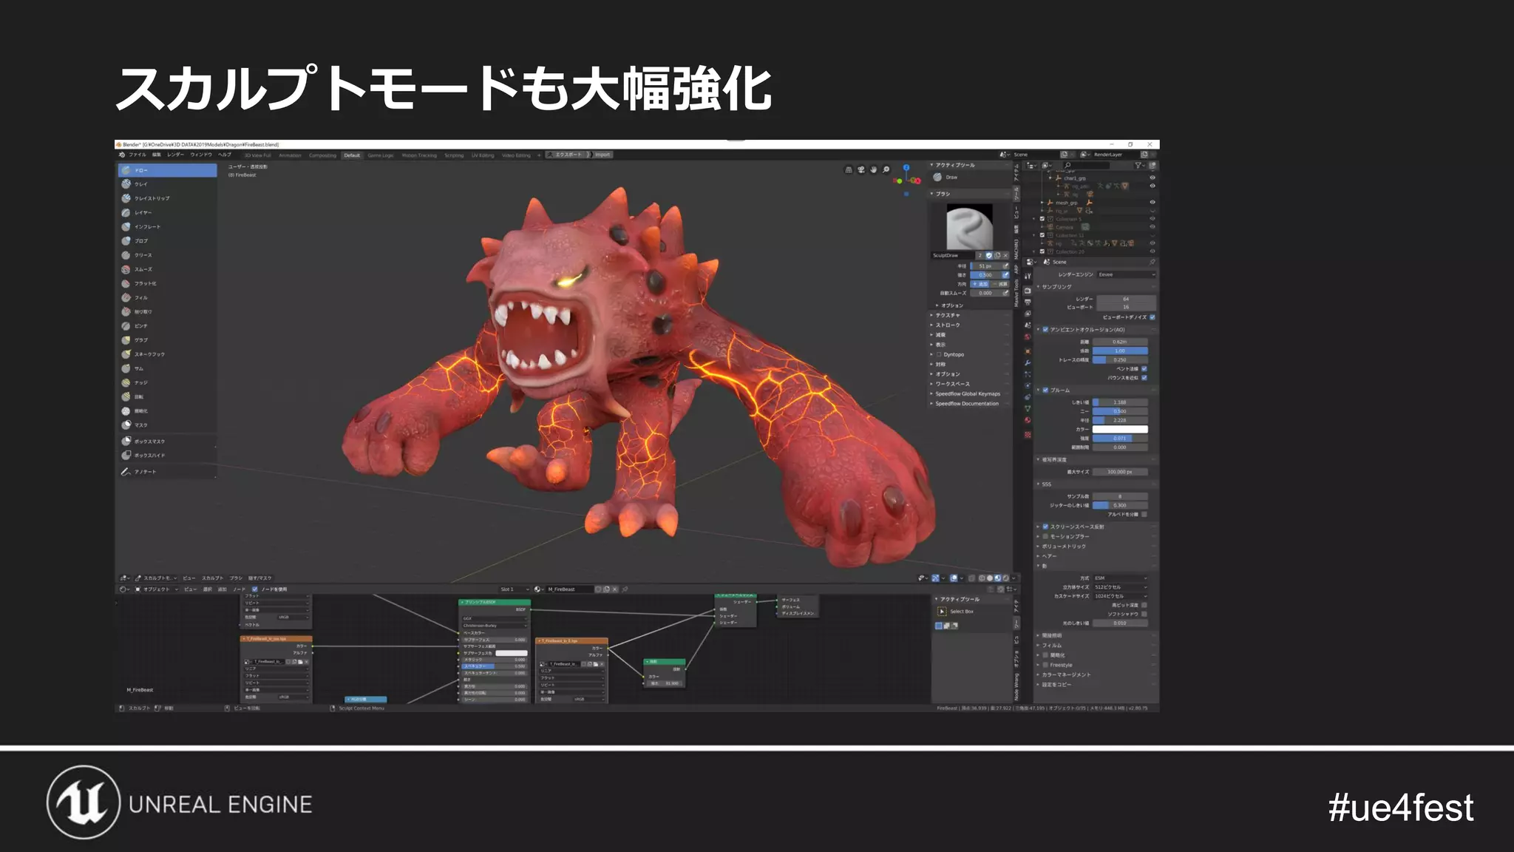Select the クレイ (Clay) brush

[167, 184]
